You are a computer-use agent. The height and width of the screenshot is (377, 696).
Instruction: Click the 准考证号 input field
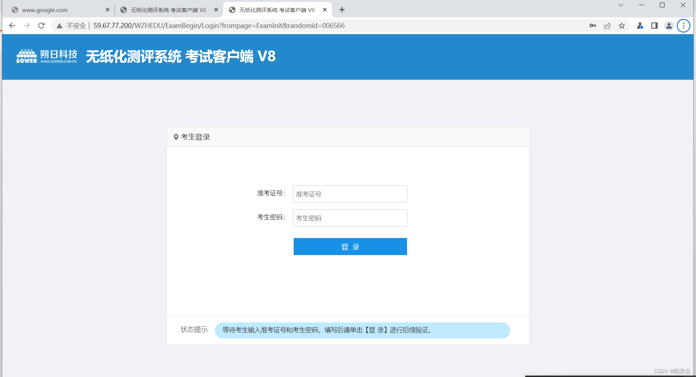(x=349, y=194)
